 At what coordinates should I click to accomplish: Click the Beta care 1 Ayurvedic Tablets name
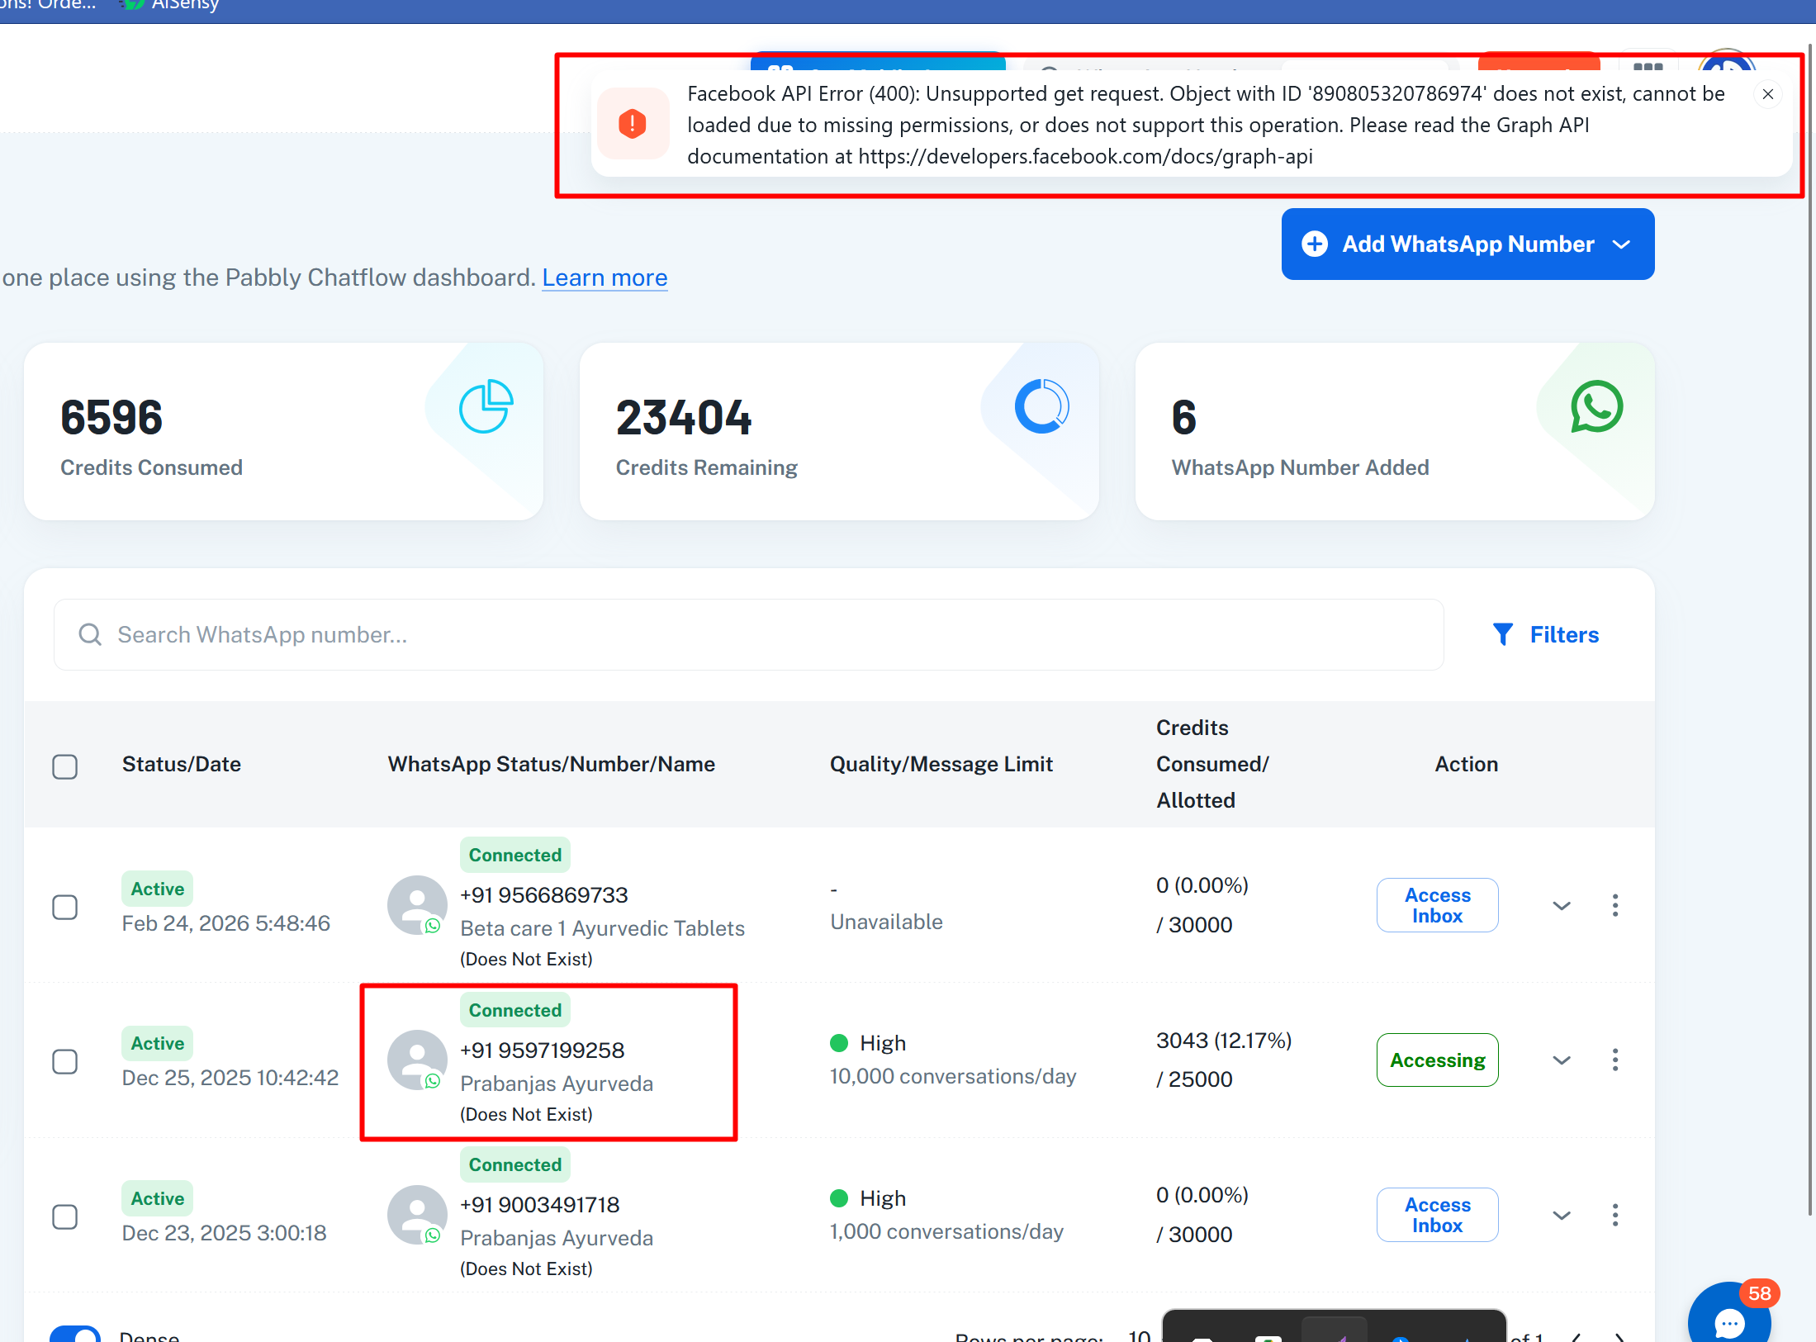point(603,928)
